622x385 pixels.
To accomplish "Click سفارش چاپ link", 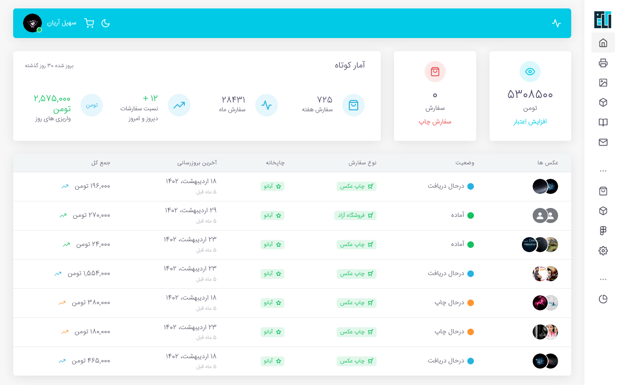I will click(x=435, y=122).
